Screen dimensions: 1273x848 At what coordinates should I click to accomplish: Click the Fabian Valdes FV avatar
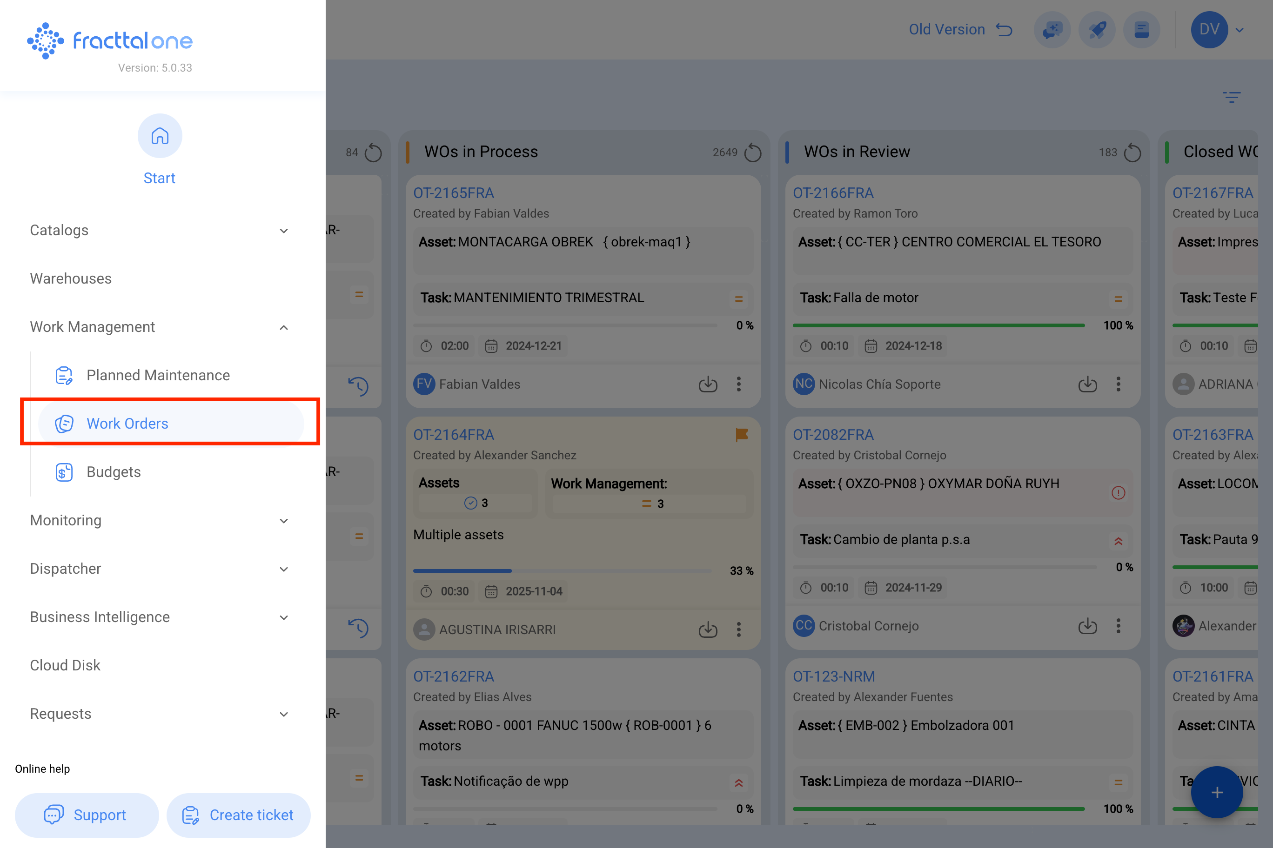[x=424, y=384]
